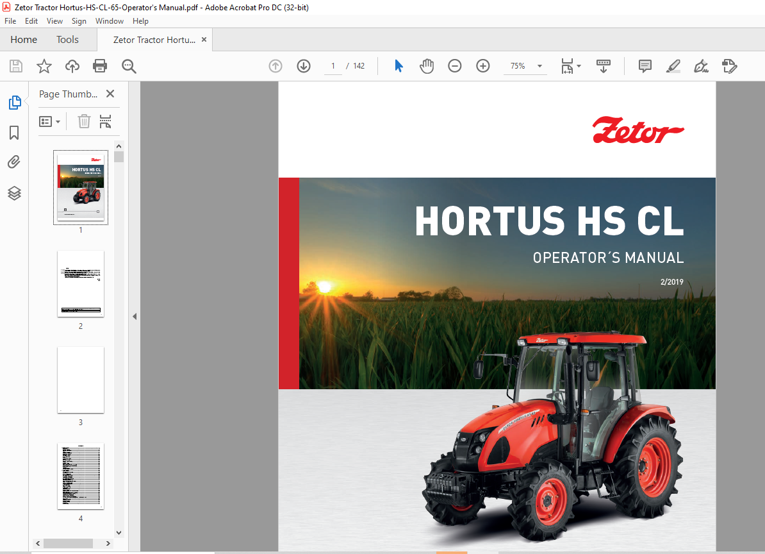Open thumbnails options dropdown menu
The image size is (765, 554).
click(x=50, y=122)
